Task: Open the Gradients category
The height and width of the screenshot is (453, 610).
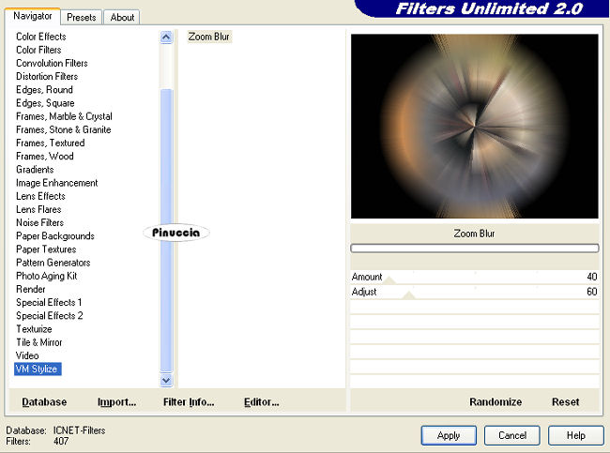Action: [35, 170]
